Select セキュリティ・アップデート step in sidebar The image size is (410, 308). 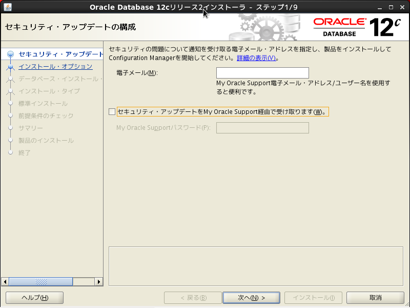[x=60, y=54]
